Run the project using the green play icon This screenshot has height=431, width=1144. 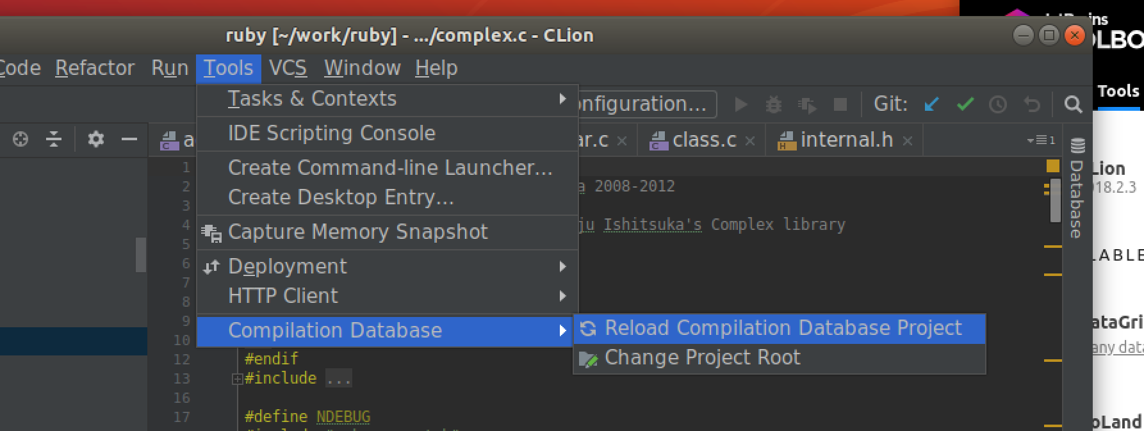pos(741,104)
